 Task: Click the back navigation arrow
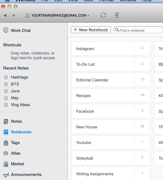(5, 15)
